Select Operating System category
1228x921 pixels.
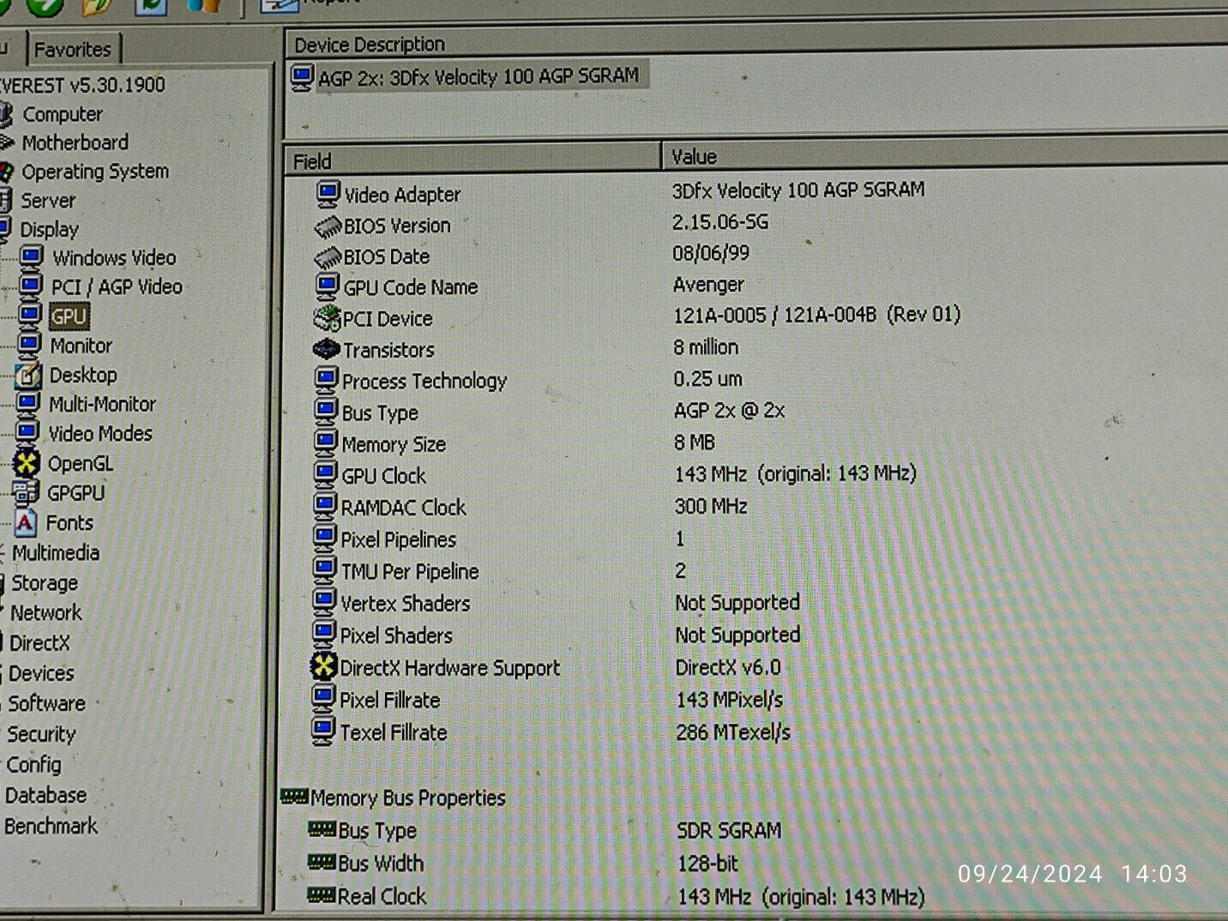[x=94, y=172]
